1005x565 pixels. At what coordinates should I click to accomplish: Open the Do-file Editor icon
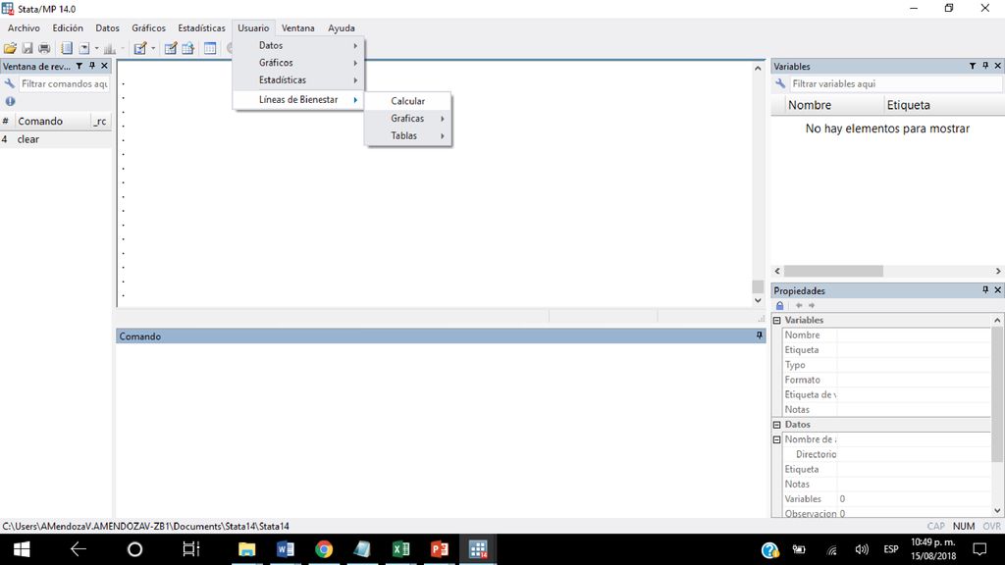pos(139,49)
